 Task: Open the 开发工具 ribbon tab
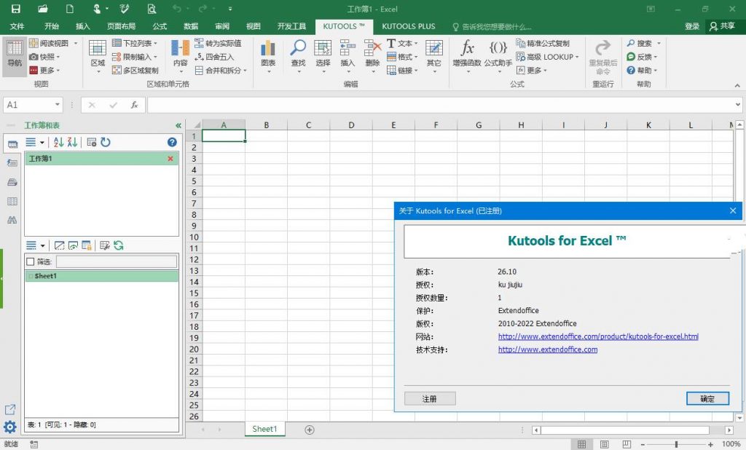pos(291,26)
